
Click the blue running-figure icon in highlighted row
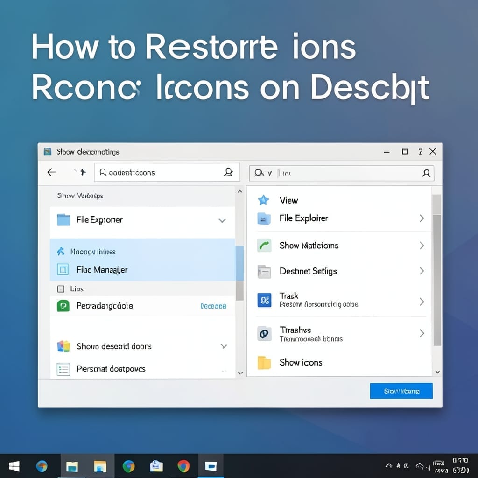click(x=61, y=251)
